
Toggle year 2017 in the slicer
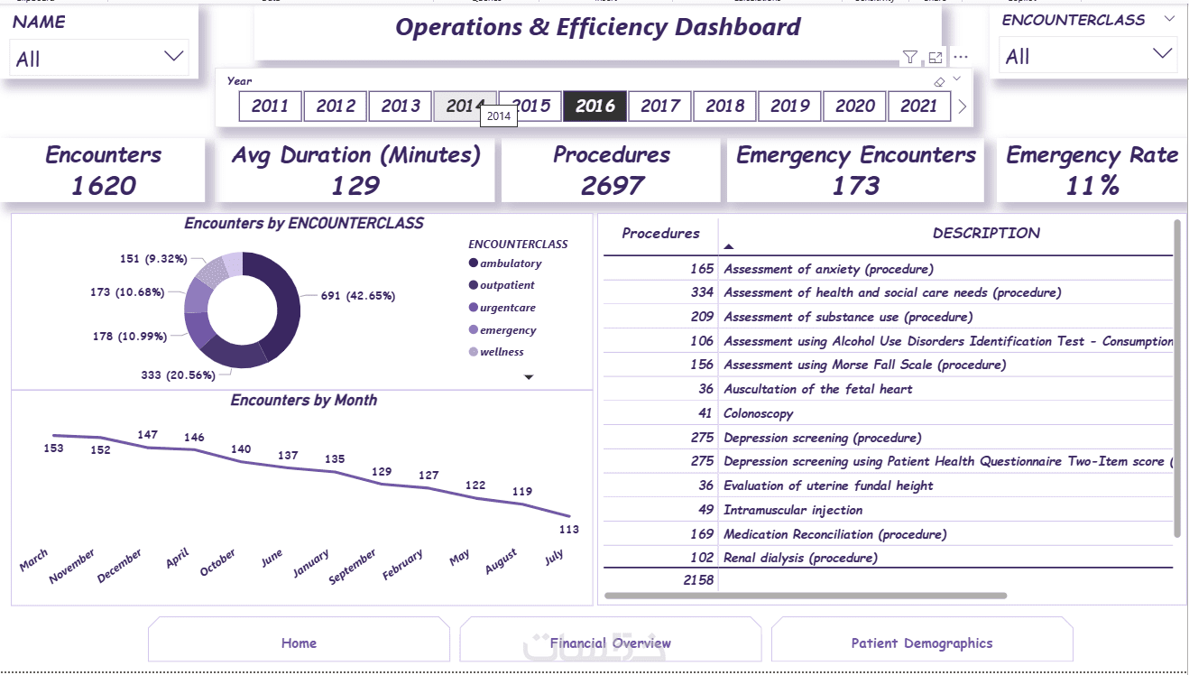tap(660, 106)
